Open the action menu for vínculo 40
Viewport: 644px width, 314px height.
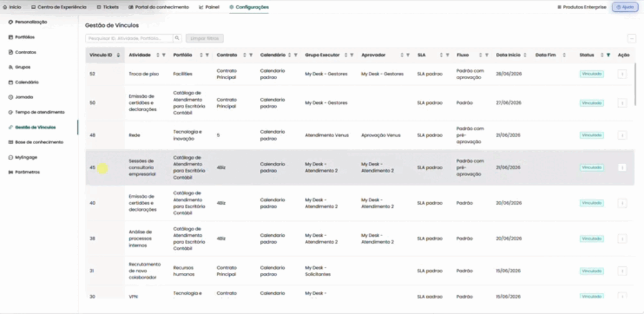(622, 203)
